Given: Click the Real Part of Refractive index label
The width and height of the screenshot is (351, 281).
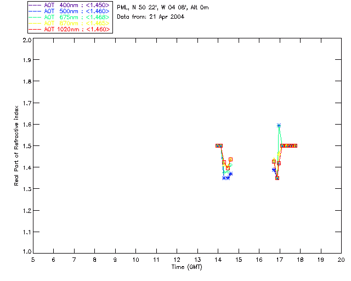Looking at the screenshot, I should point(16,145).
